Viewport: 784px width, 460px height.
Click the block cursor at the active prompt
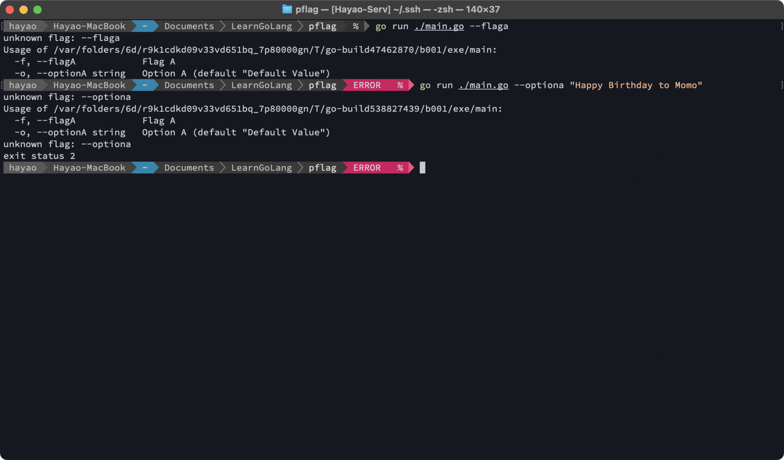pos(423,167)
